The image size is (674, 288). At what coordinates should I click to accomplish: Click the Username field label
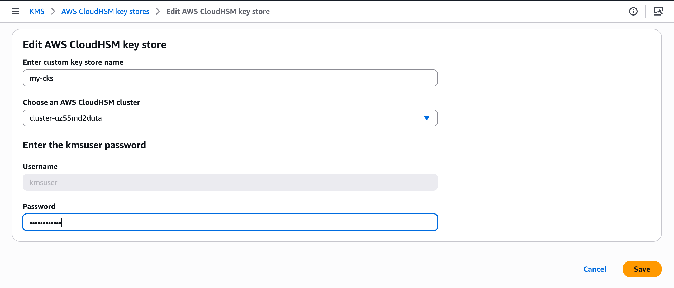point(40,166)
